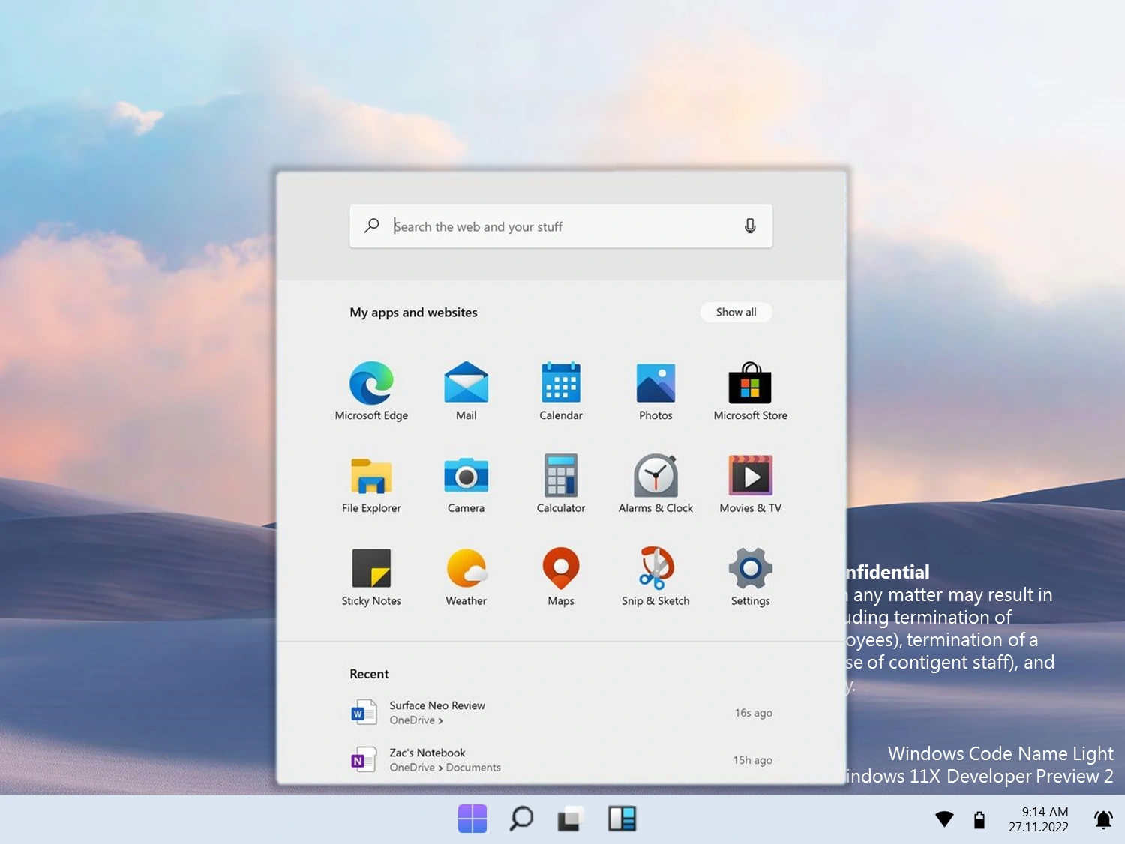Click the "15h ago" timestamp

click(752, 760)
